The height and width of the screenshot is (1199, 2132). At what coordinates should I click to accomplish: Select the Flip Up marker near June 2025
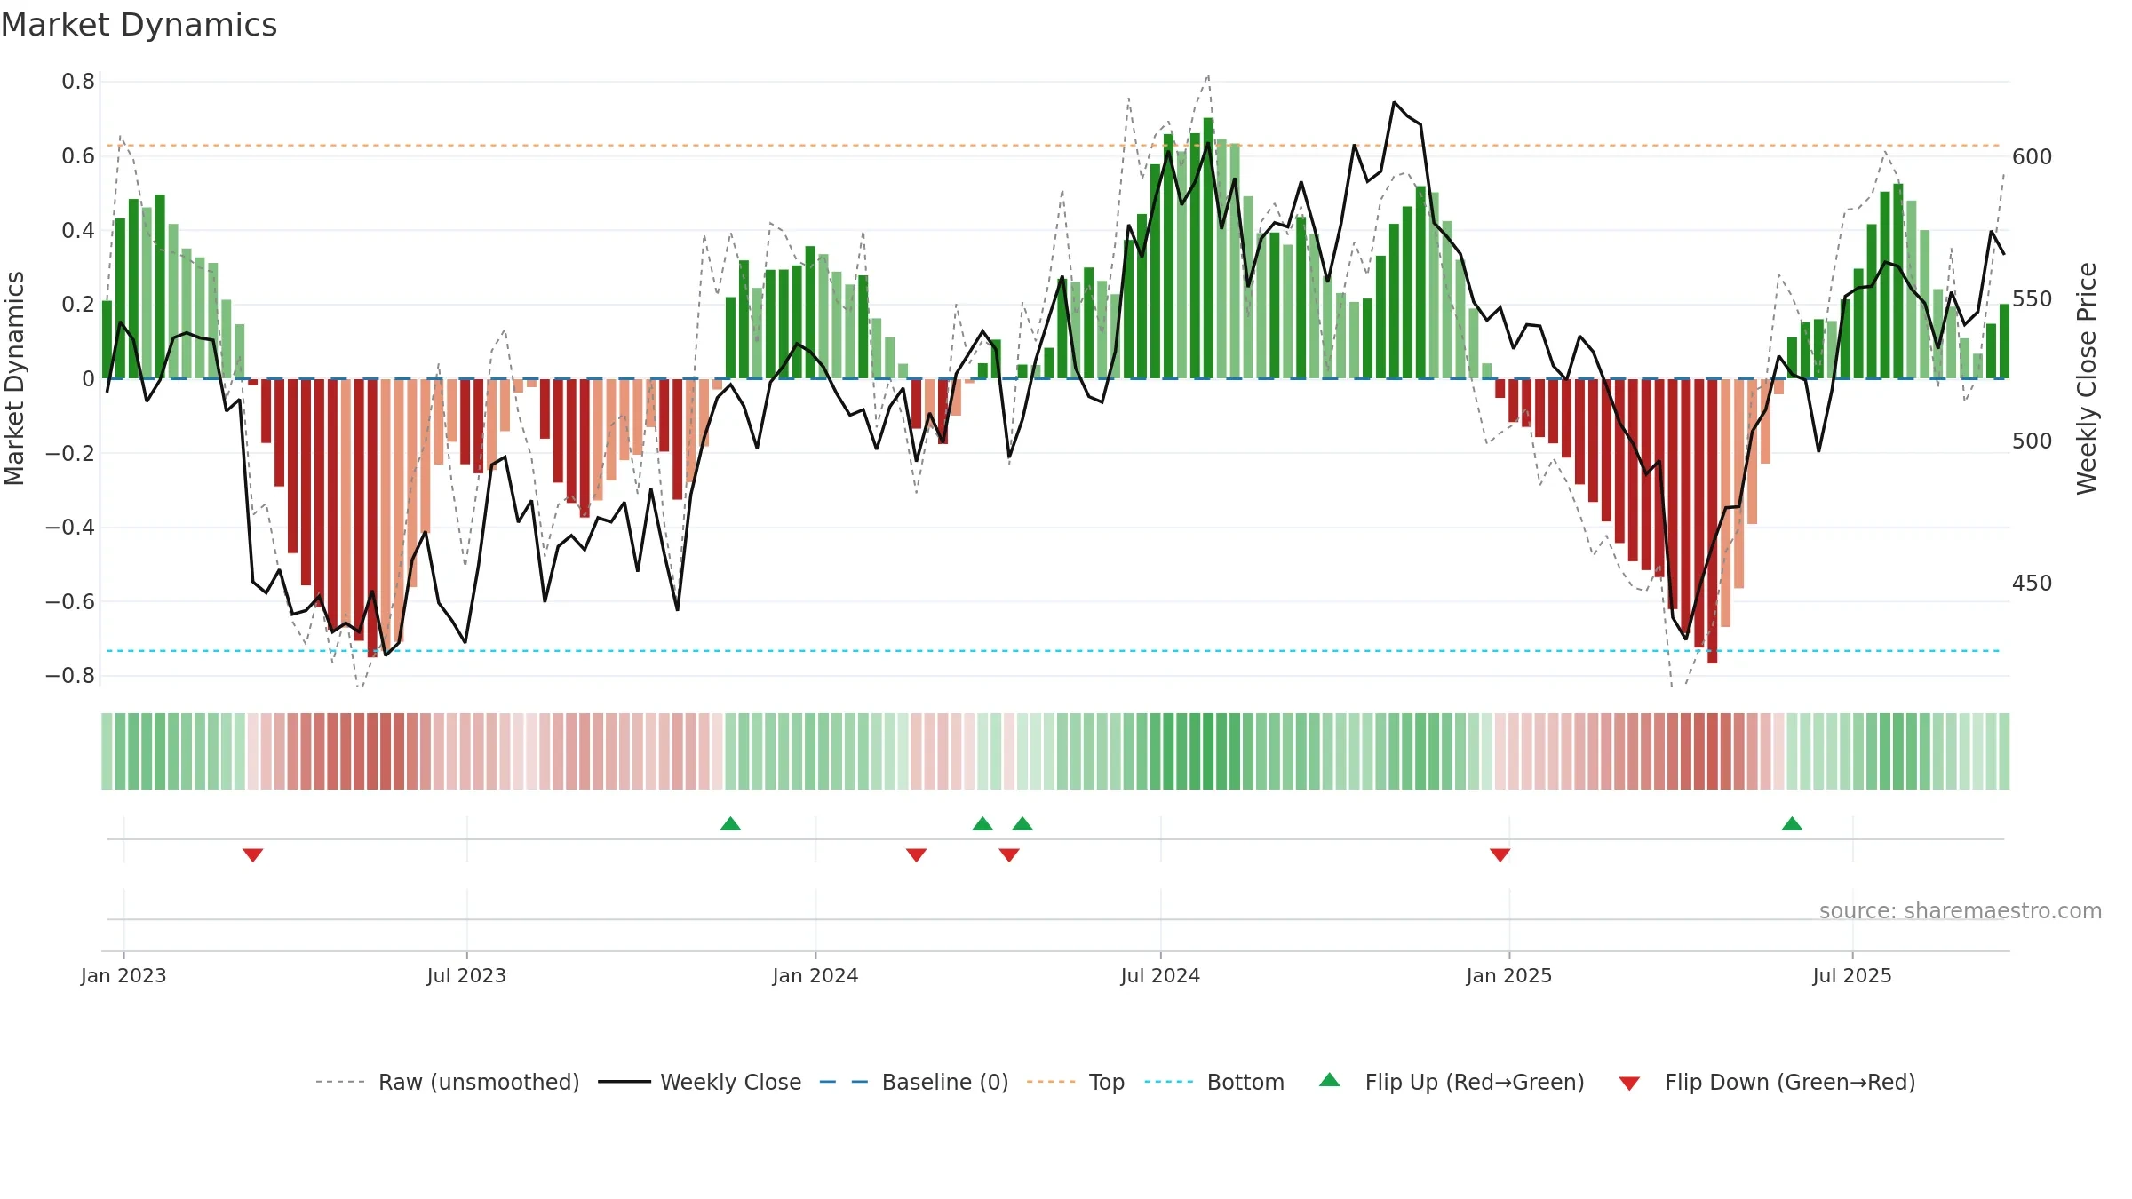click(1792, 823)
